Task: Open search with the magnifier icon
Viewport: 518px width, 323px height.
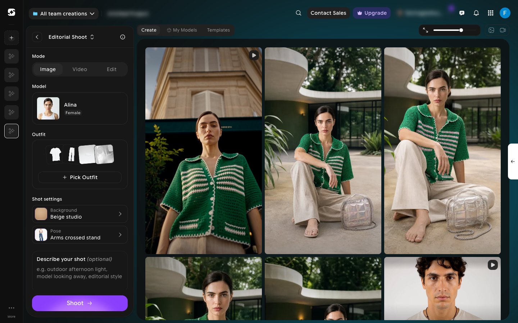Action: [x=299, y=13]
